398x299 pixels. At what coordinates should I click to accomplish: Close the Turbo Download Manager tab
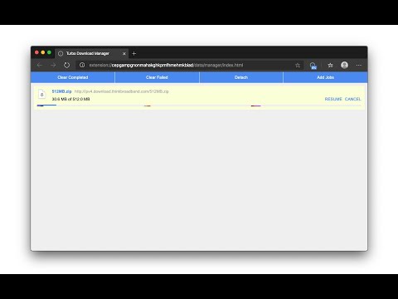124,53
